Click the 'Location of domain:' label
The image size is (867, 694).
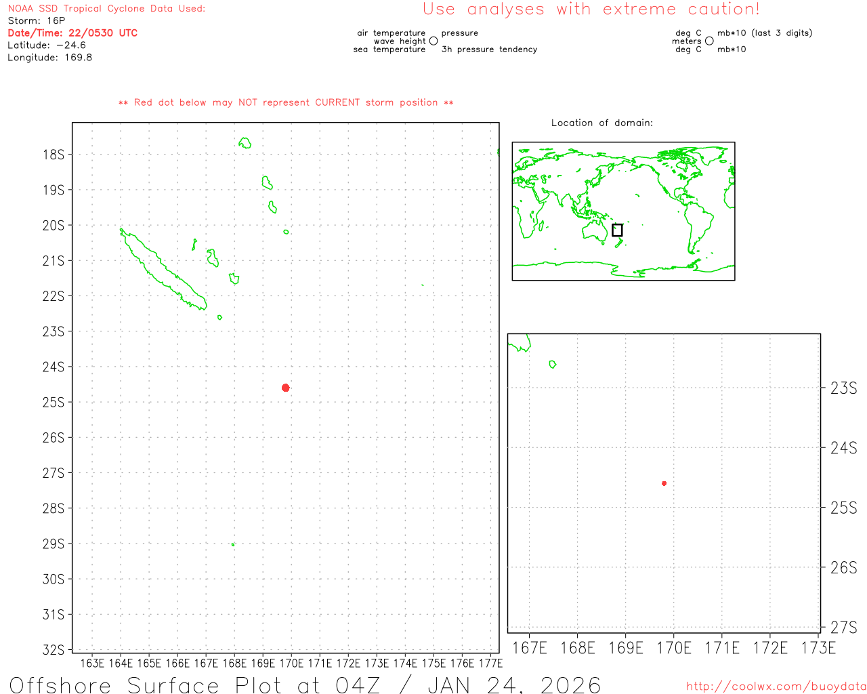[x=601, y=123]
